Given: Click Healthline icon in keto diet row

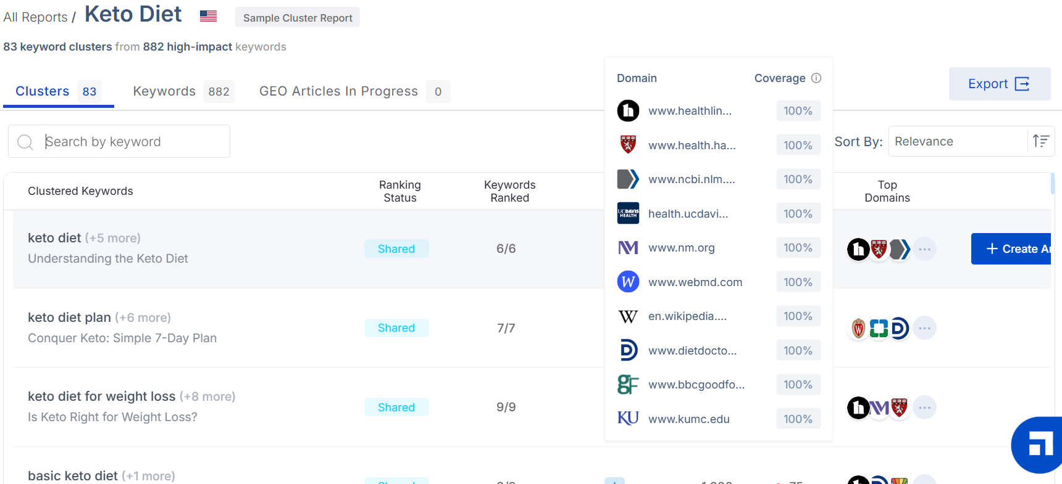Looking at the screenshot, I should point(858,249).
